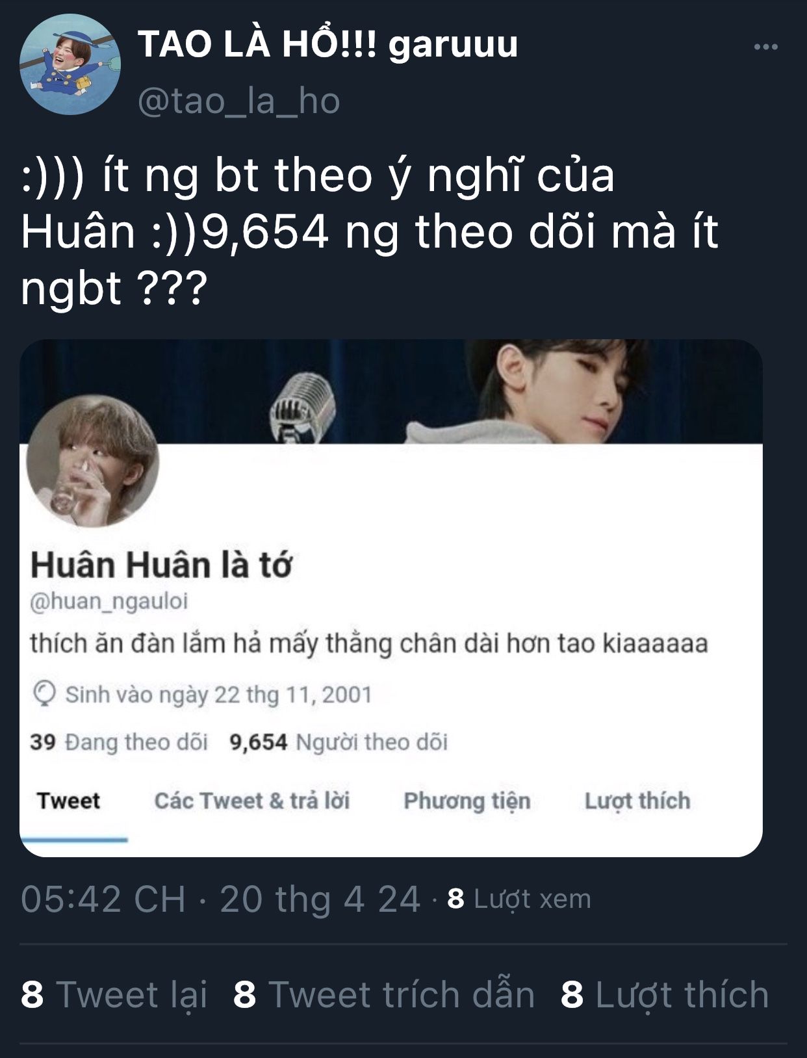Open the profile banner photo with the microphone
807x1058 pixels.
(x=391, y=391)
